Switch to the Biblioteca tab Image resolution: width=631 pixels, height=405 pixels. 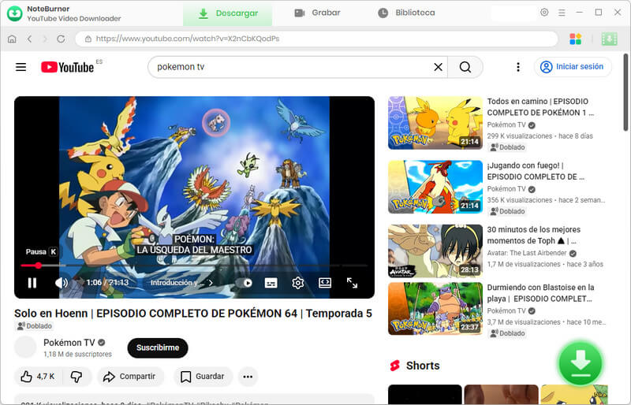pyautogui.click(x=406, y=13)
